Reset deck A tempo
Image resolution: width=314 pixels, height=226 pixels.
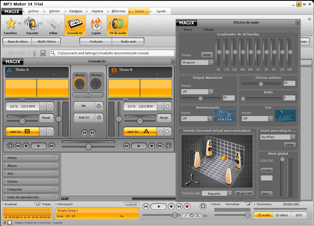46,118
